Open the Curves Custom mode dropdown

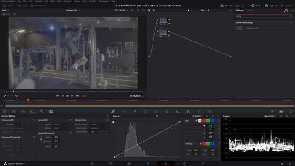tap(198, 116)
